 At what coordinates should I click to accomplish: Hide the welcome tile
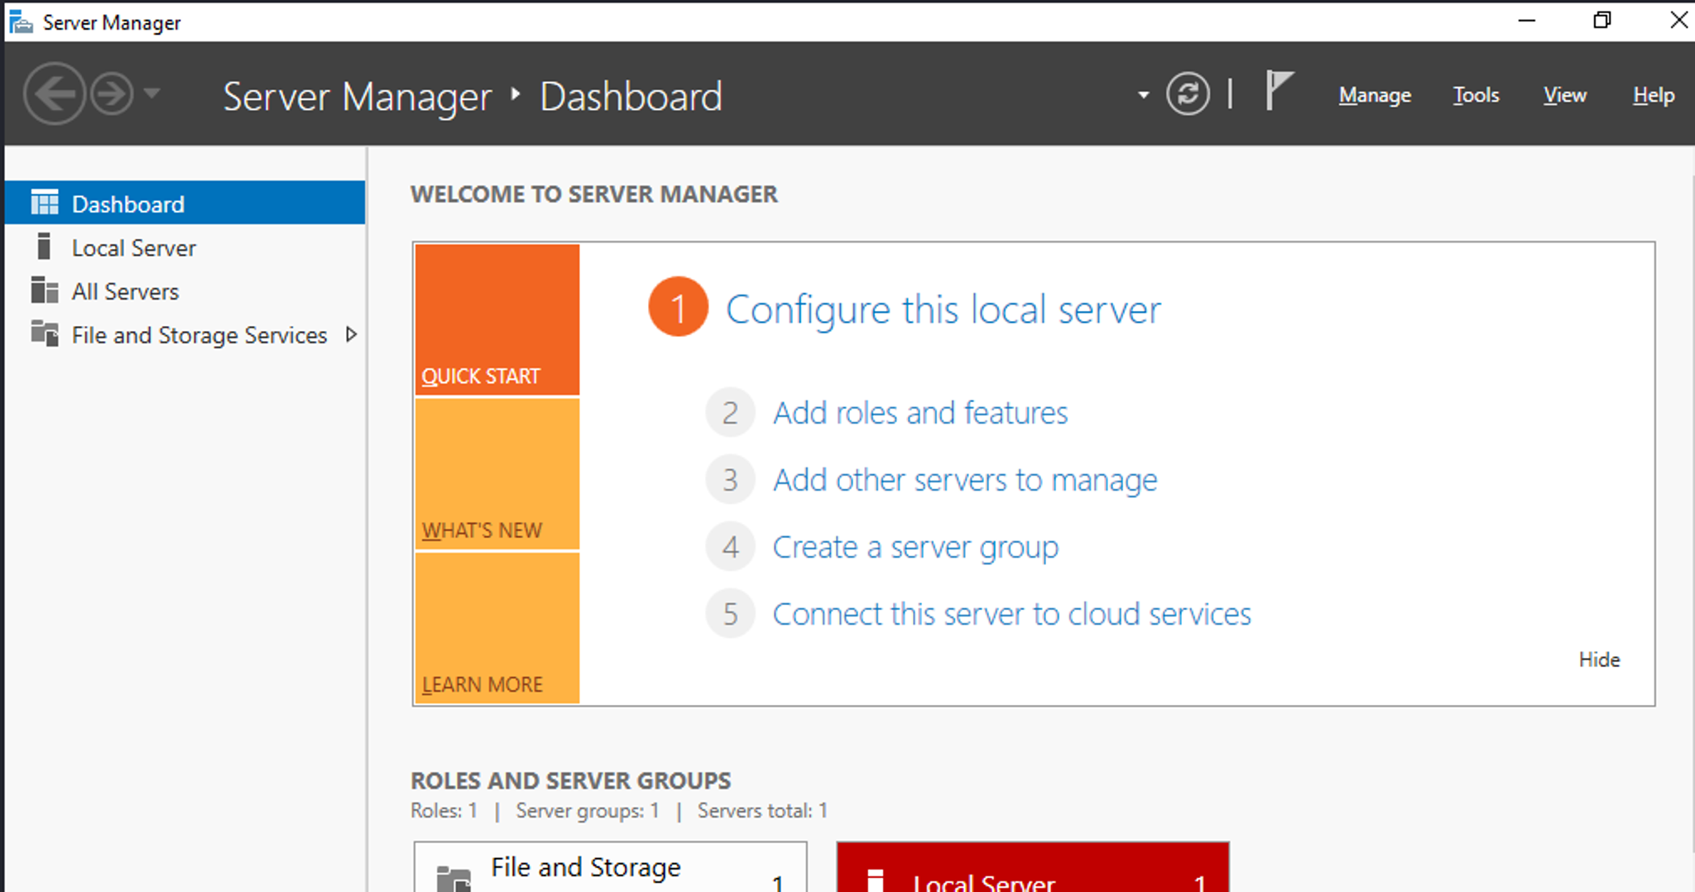point(1599,659)
